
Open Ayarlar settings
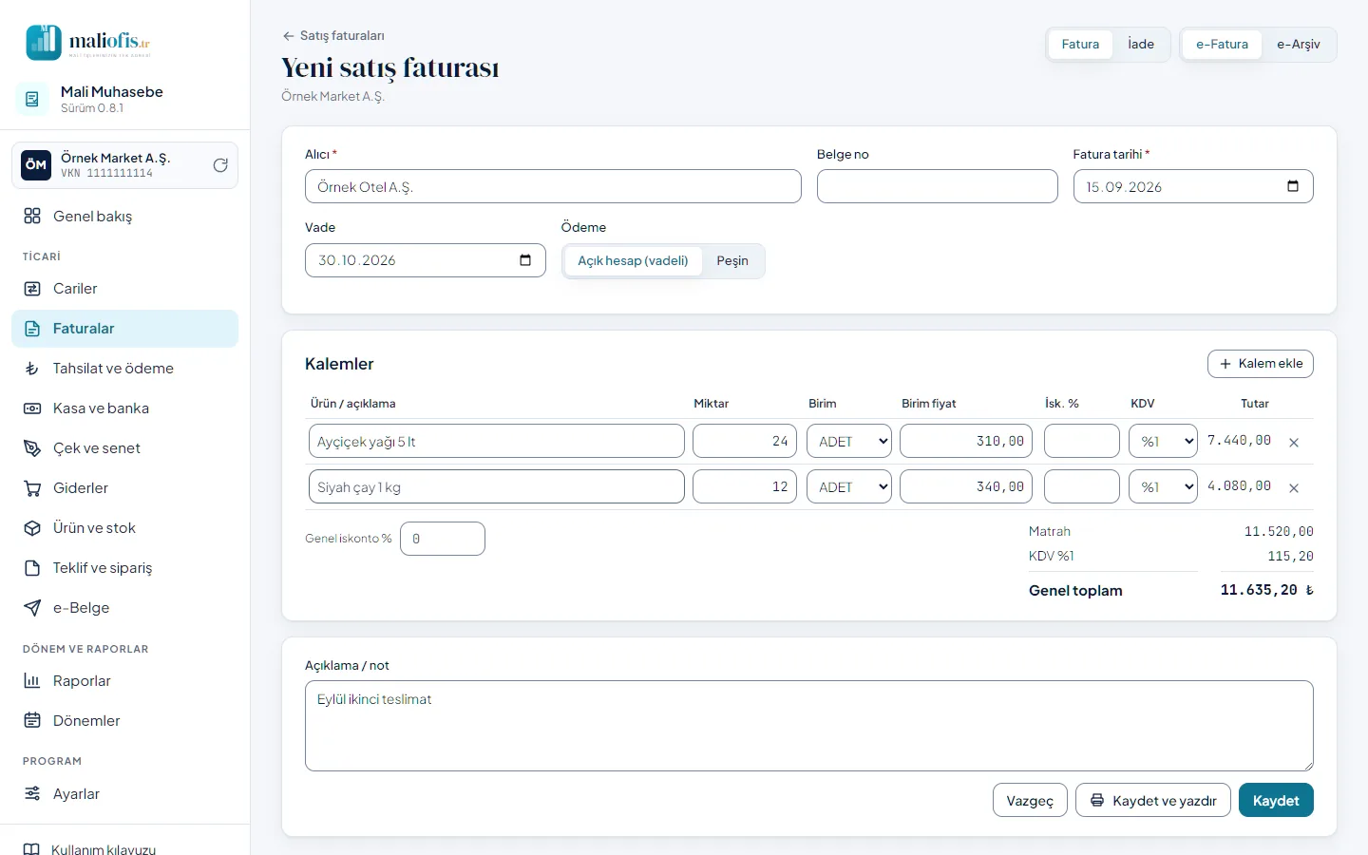coord(124,794)
